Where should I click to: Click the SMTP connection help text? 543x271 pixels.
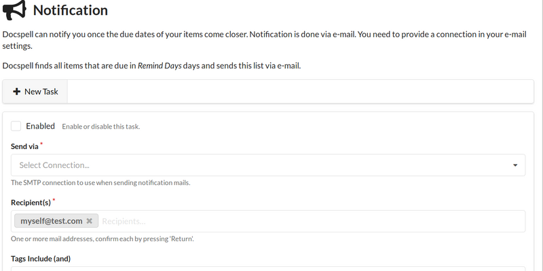tap(100, 183)
